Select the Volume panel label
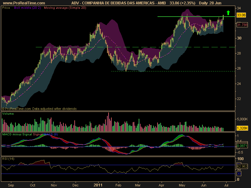251x188 pixels. (8, 114)
